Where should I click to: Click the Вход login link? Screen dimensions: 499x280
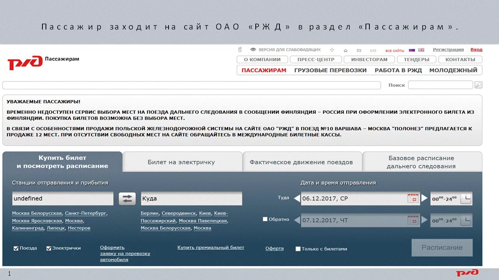(x=476, y=50)
